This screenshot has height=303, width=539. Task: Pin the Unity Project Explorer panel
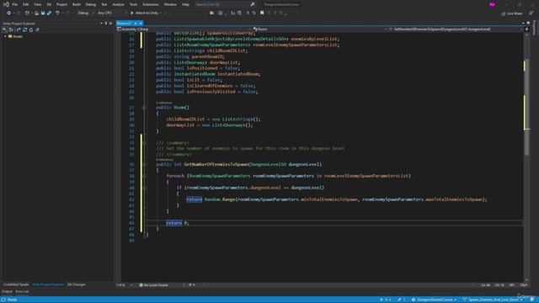[106, 24]
